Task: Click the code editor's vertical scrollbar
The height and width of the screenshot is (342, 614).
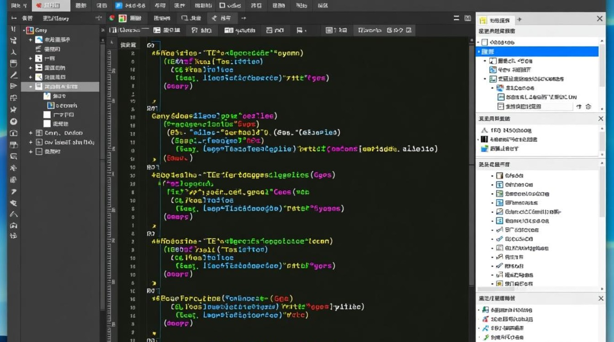Action: [472, 162]
